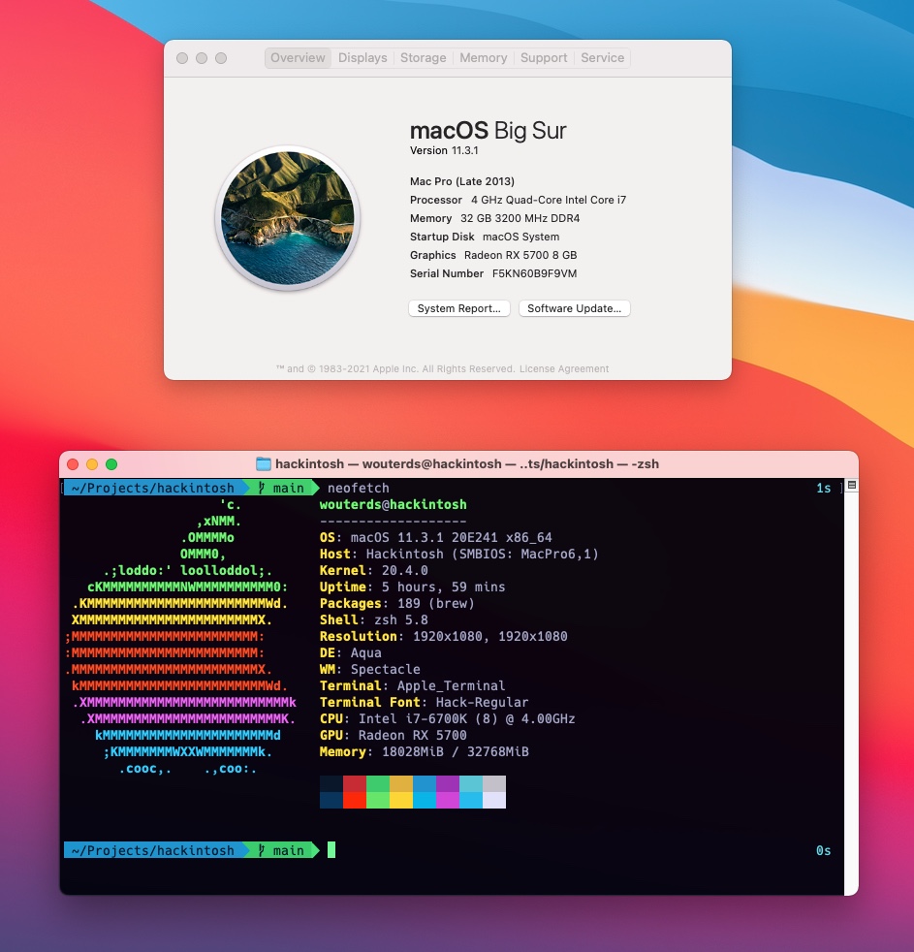
Task: Open the Storage tab
Action: (x=423, y=57)
